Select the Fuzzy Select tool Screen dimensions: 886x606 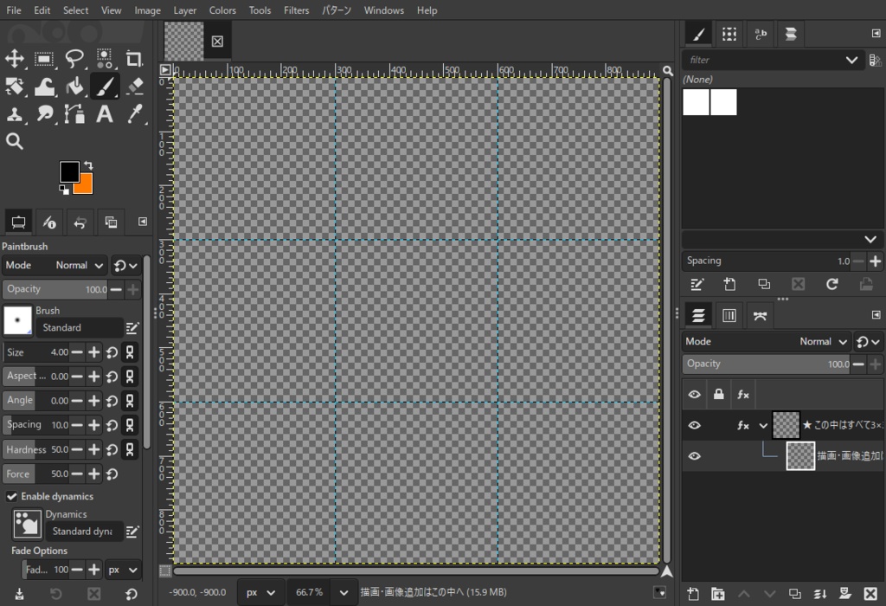tap(105, 58)
